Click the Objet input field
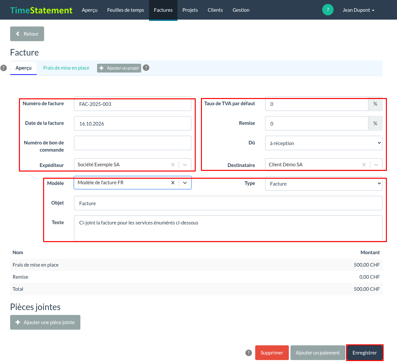397x362 pixels. (x=228, y=203)
